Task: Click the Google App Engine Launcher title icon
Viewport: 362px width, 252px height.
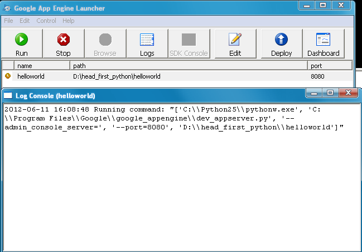Action: (x=7, y=8)
